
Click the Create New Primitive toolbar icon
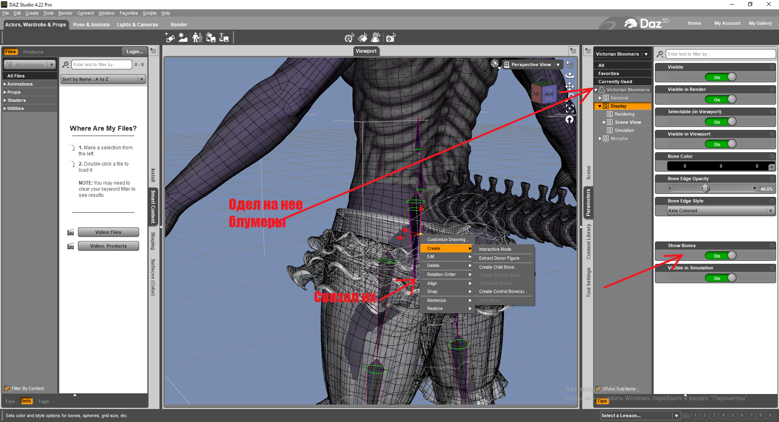click(170, 38)
